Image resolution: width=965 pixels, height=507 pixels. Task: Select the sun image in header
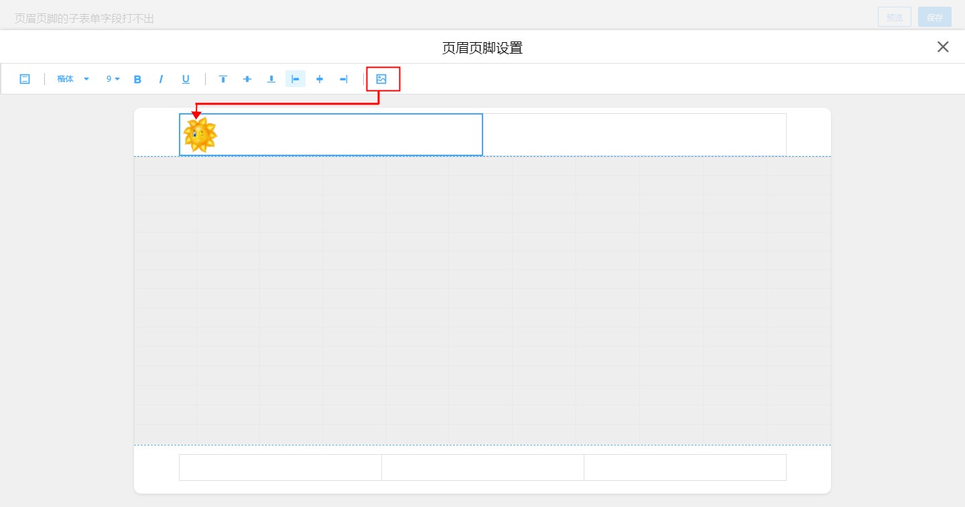[x=200, y=135]
